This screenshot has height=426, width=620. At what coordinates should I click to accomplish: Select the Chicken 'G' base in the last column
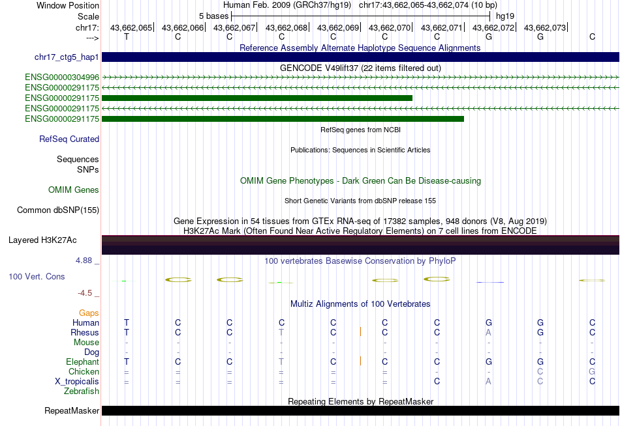(592, 371)
